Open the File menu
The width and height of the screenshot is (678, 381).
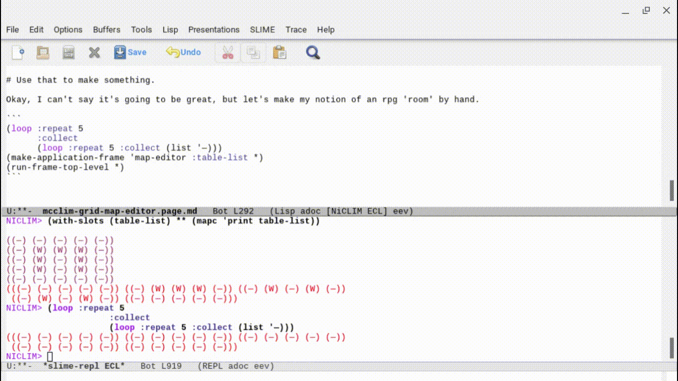click(12, 30)
